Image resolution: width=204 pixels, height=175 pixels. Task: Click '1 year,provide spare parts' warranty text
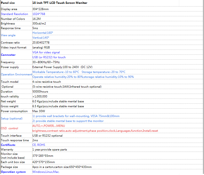coord(50,150)
